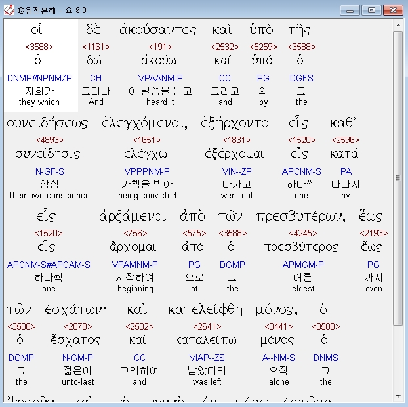
Task: Click the lemma συνείδησις
Action: point(48,154)
